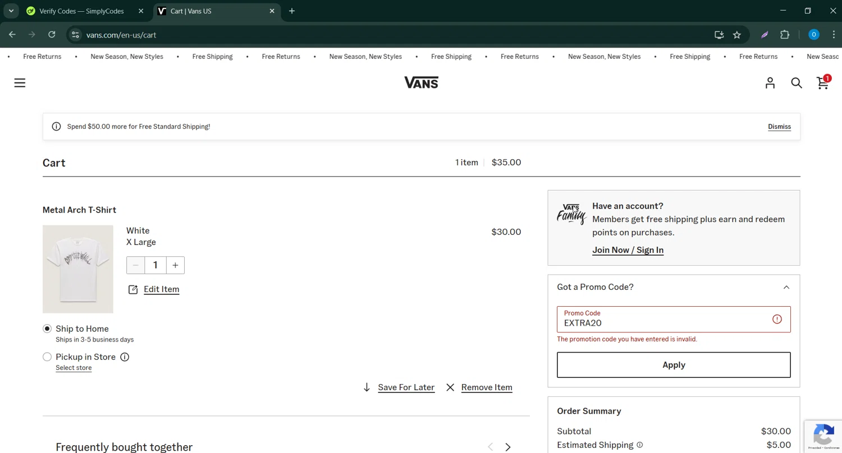
Task: Click the purple feather extension icon
Action: tap(765, 35)
